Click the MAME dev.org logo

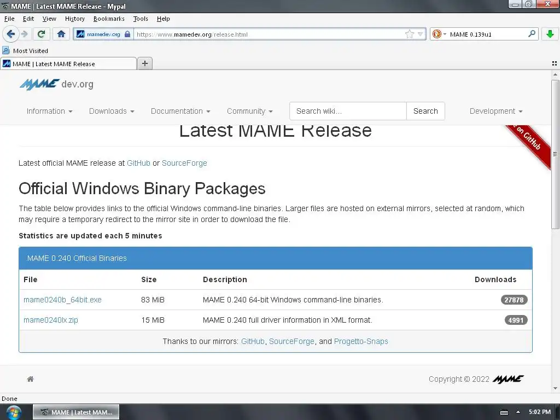coord(56,84)
